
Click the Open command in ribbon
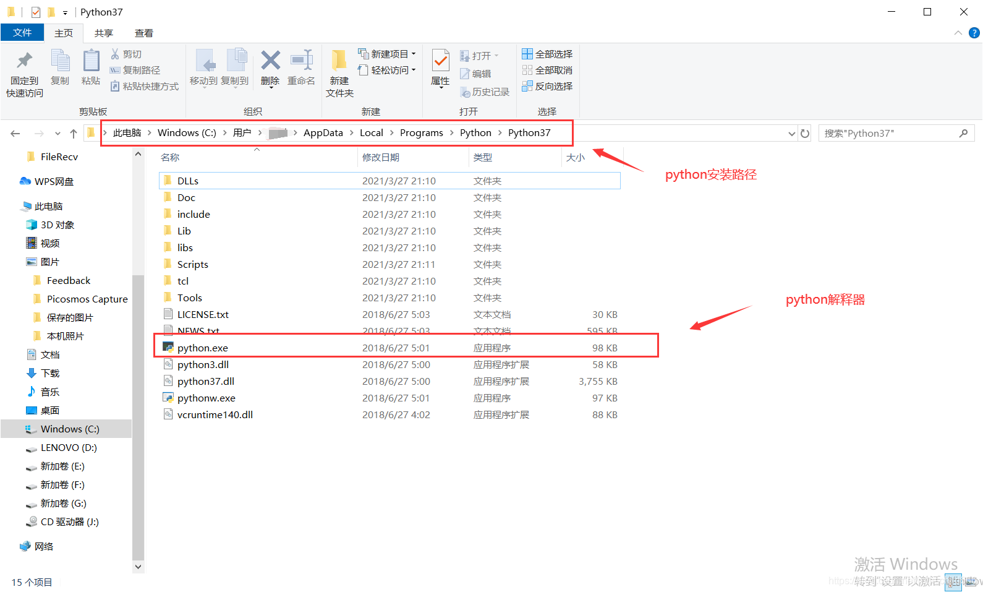point(479,56)
